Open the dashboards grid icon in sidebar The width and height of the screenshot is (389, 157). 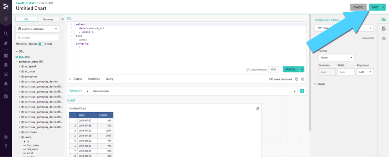(6, 56)
